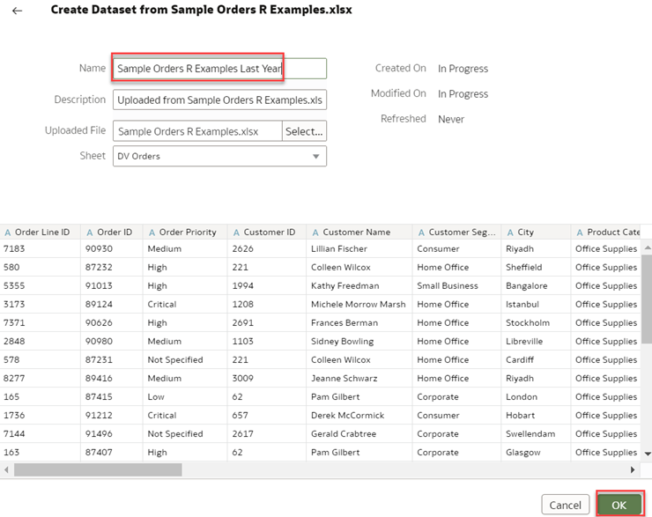Click the vertical scrollbar down arrow

tap(648, 453)
